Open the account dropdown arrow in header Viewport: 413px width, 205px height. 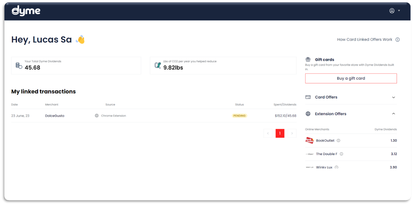(399, 11)
